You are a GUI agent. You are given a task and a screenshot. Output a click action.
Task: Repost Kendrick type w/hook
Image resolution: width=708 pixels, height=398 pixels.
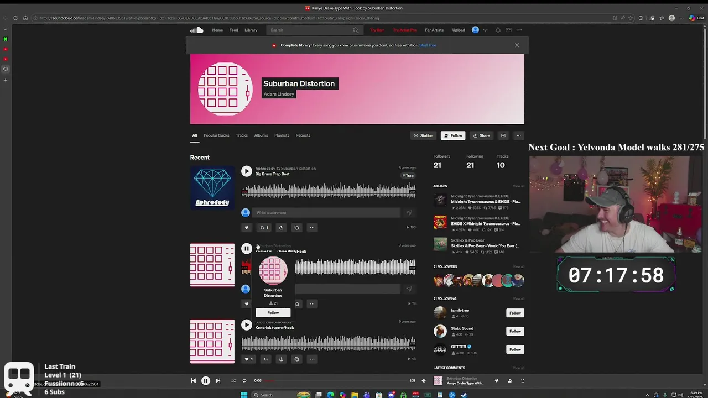pyautogui.click(x=265, y=359)
